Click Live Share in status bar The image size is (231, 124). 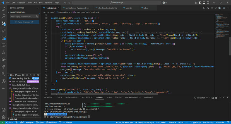(51, 122)
